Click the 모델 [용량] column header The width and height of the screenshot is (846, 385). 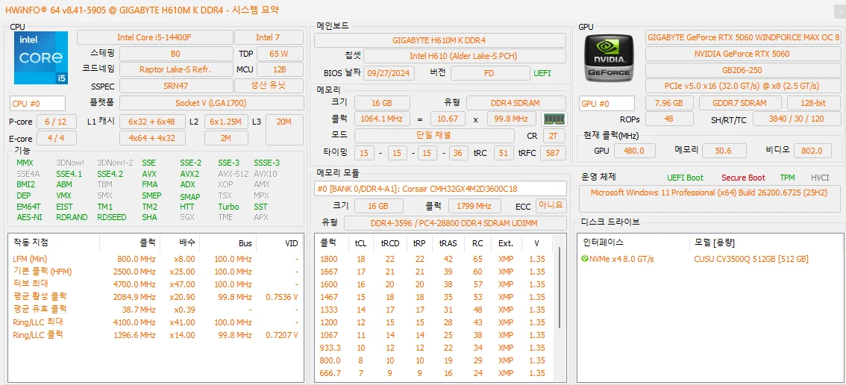coord(766,243)
